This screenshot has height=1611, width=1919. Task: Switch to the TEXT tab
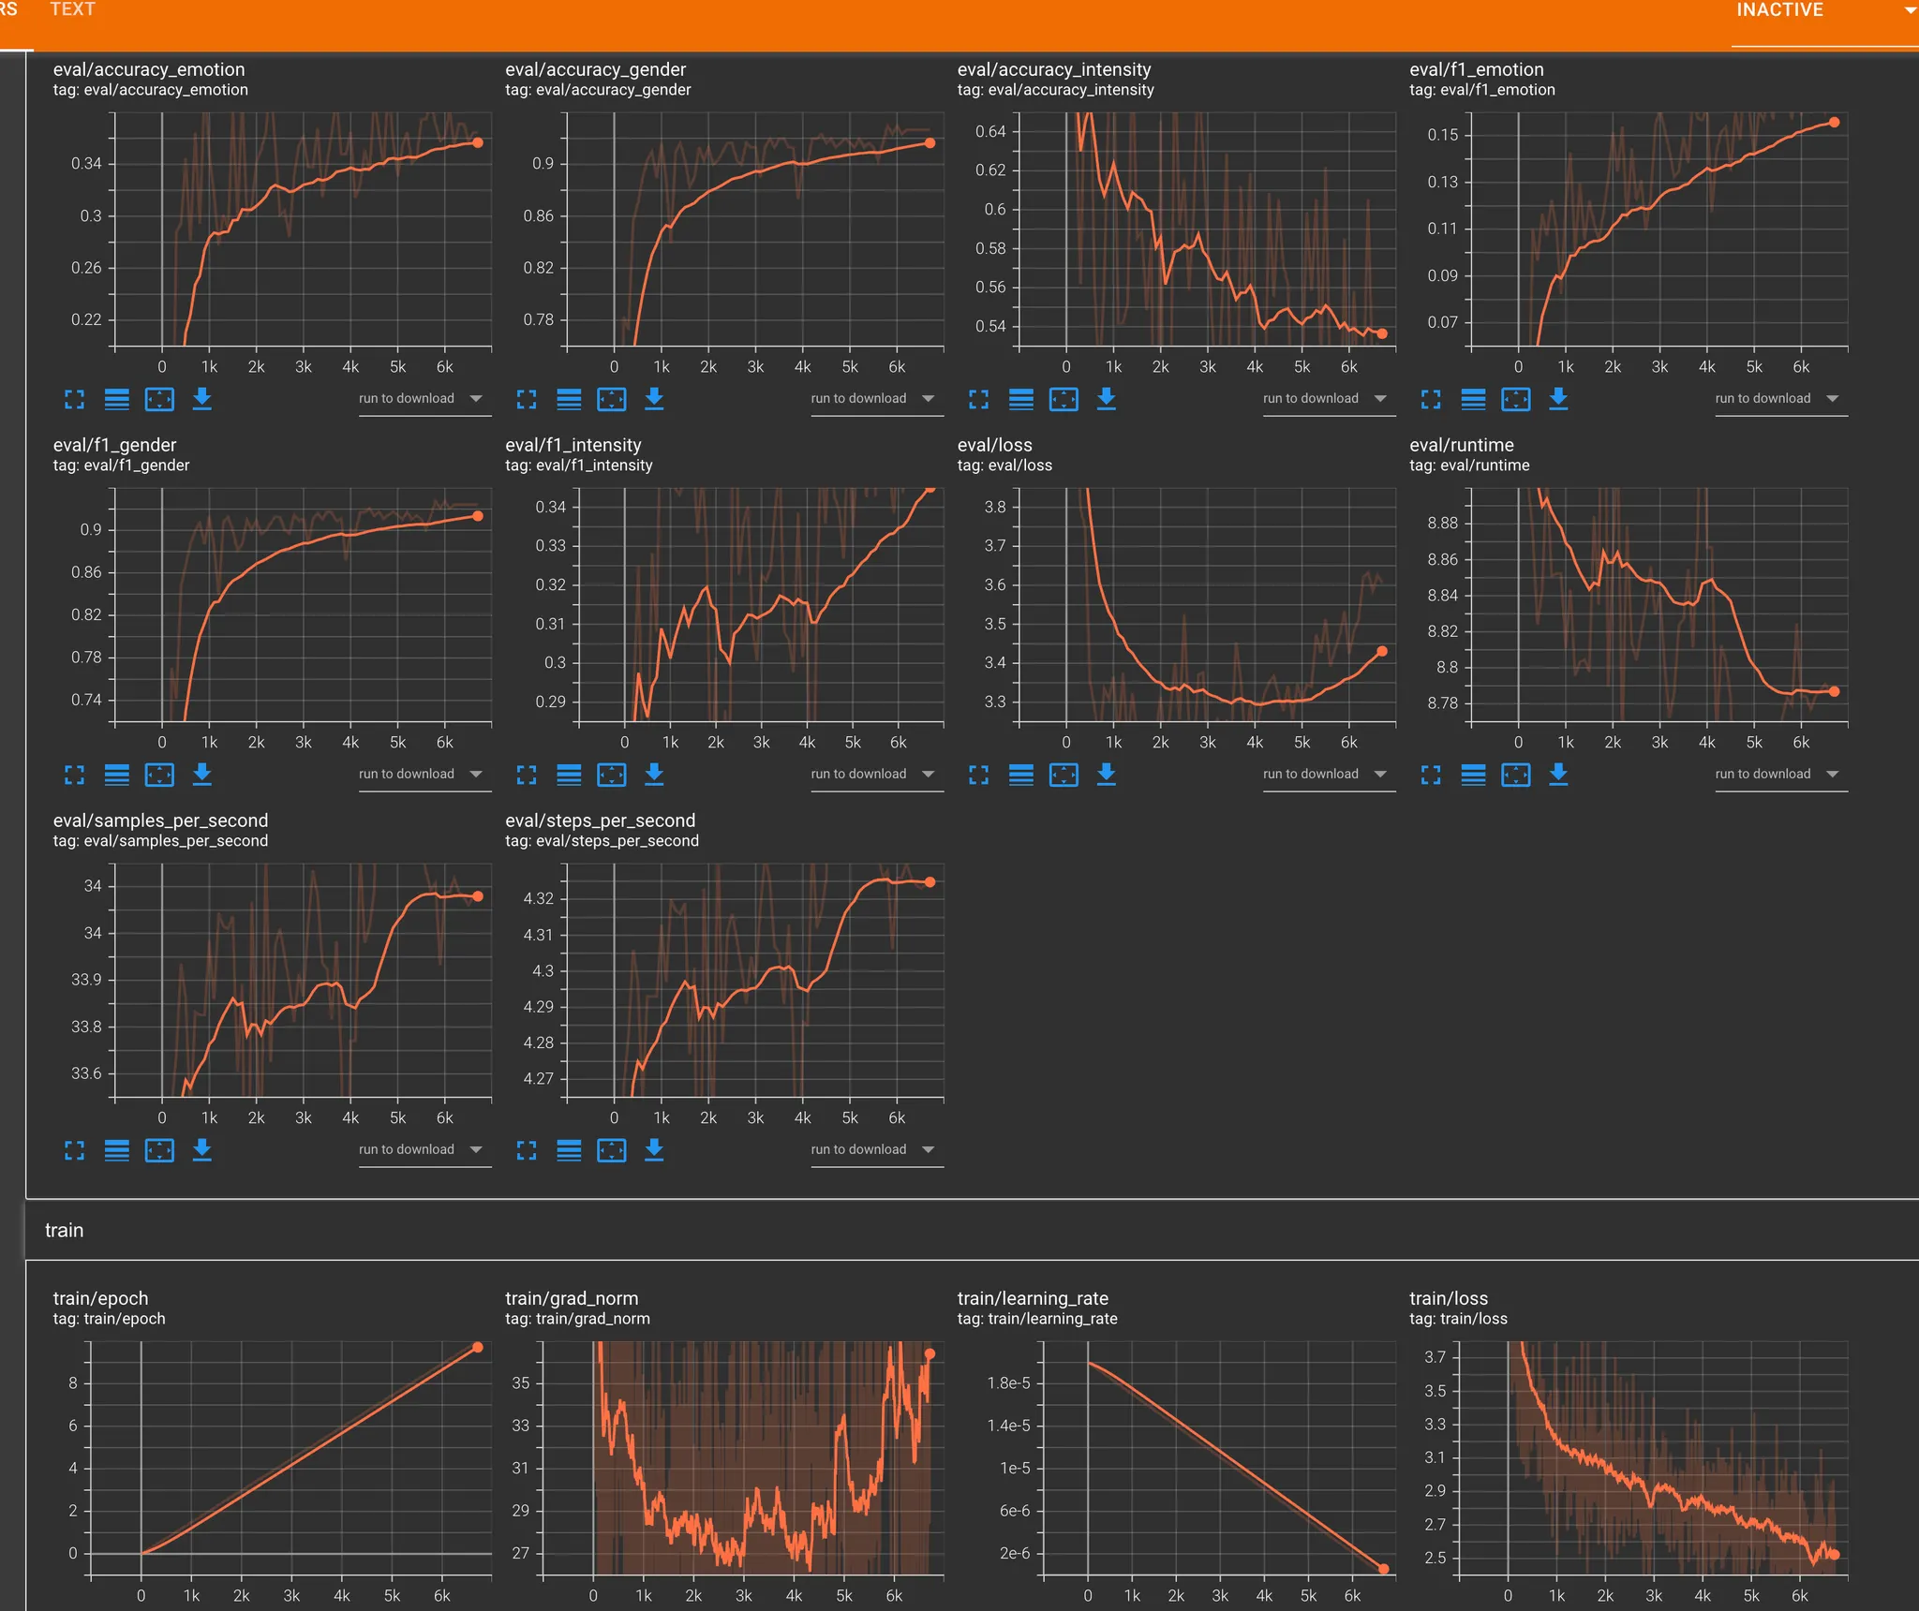(x=72, y=9)
